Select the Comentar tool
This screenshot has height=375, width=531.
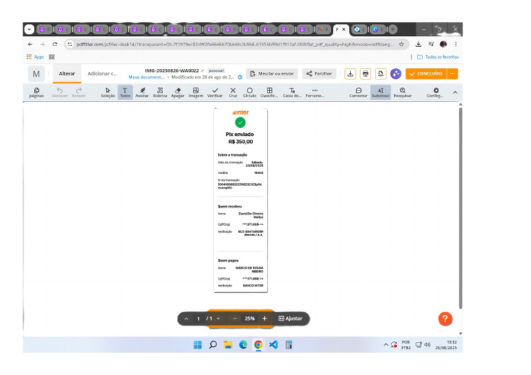358,93
